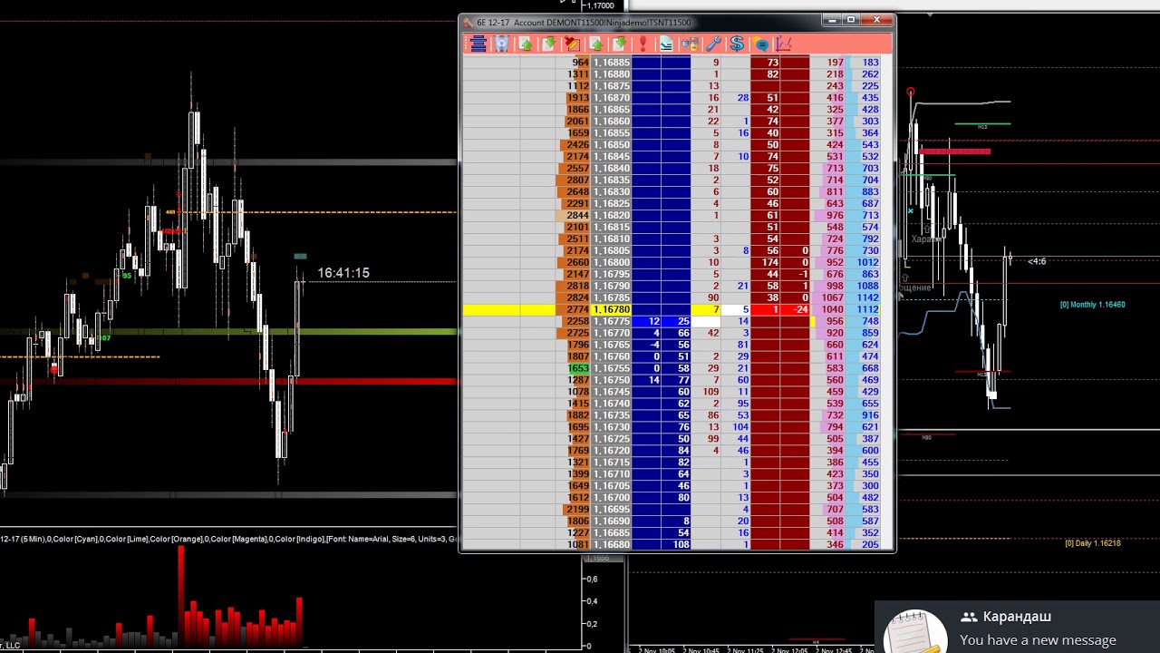
Task: Click the '[0] Monthly 1.16460' label on right chart
Action: tap(1092, 305)
